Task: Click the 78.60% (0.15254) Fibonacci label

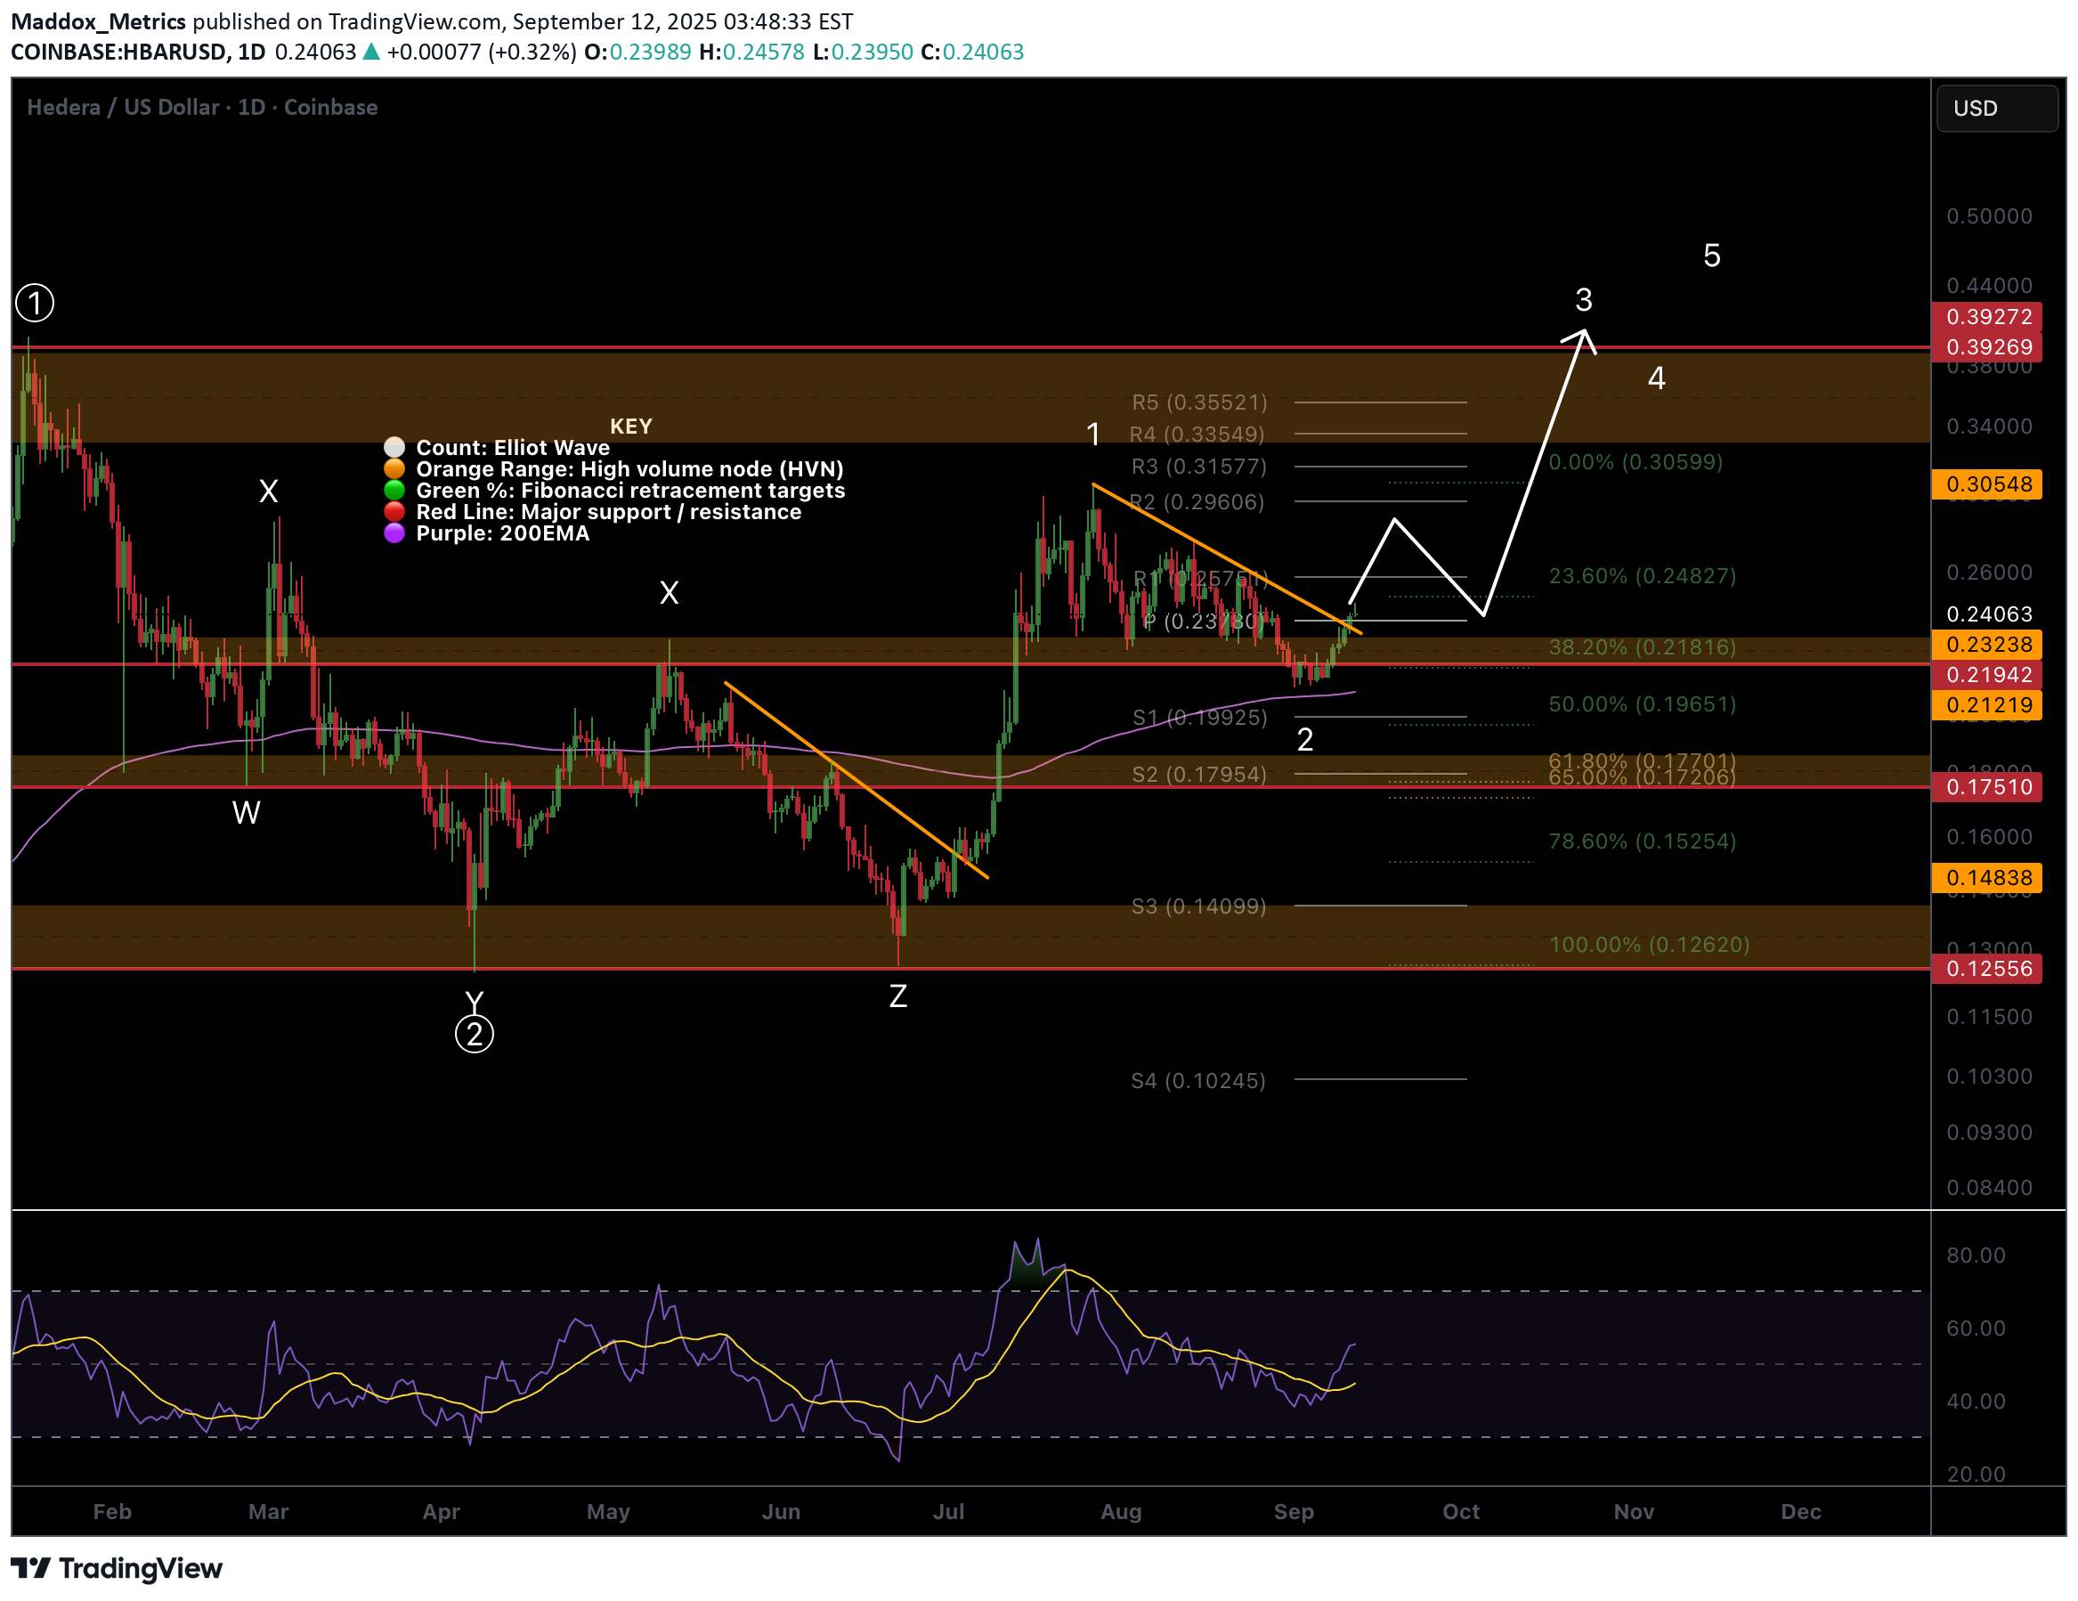Action: [x=1644, y=841]
